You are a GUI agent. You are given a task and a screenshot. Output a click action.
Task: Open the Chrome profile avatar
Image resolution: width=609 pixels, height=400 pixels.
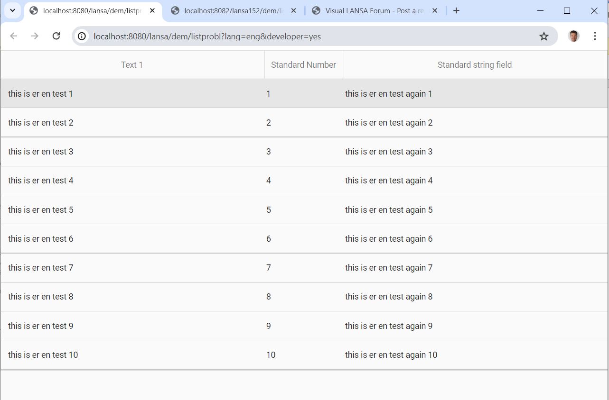point(573,36)
